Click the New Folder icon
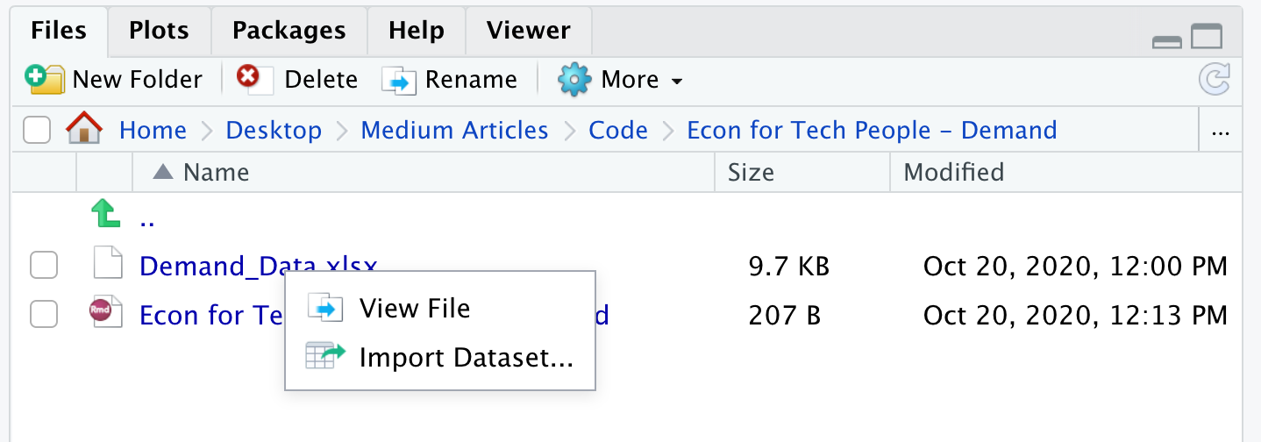 pos(45,80)
